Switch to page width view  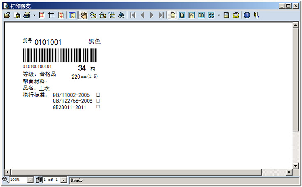coord(191,15)
